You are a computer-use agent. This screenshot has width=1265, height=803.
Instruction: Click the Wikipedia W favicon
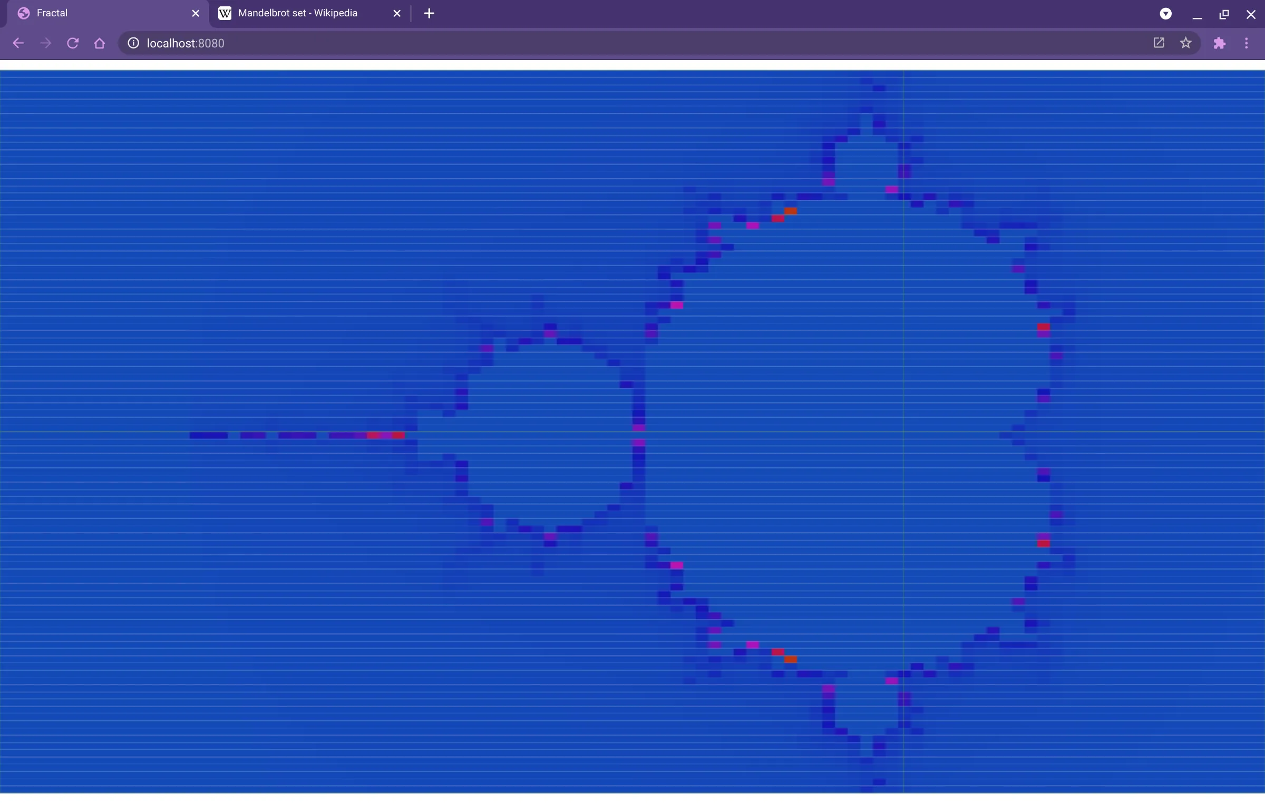tap(225, 13)
